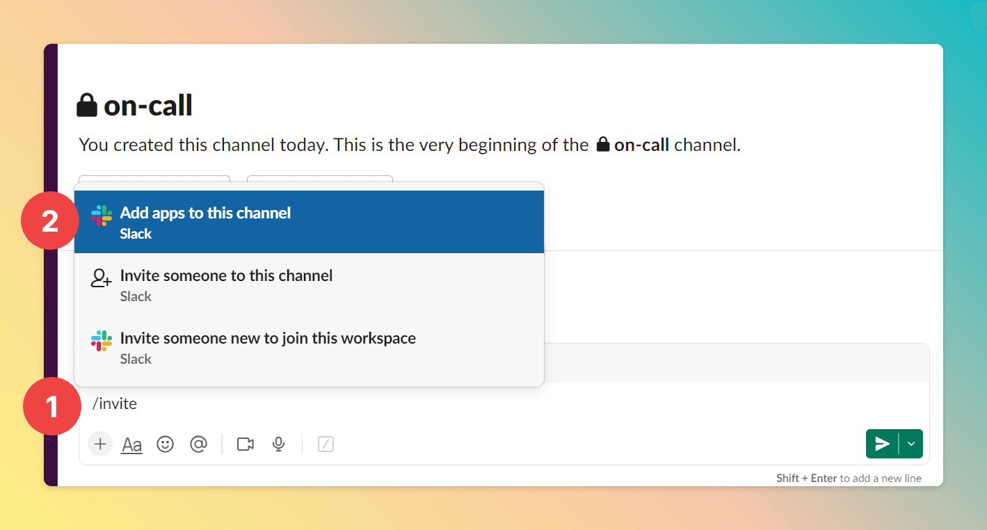
Task: Click the plus attachment button in composer
Action: pos(100,444)
